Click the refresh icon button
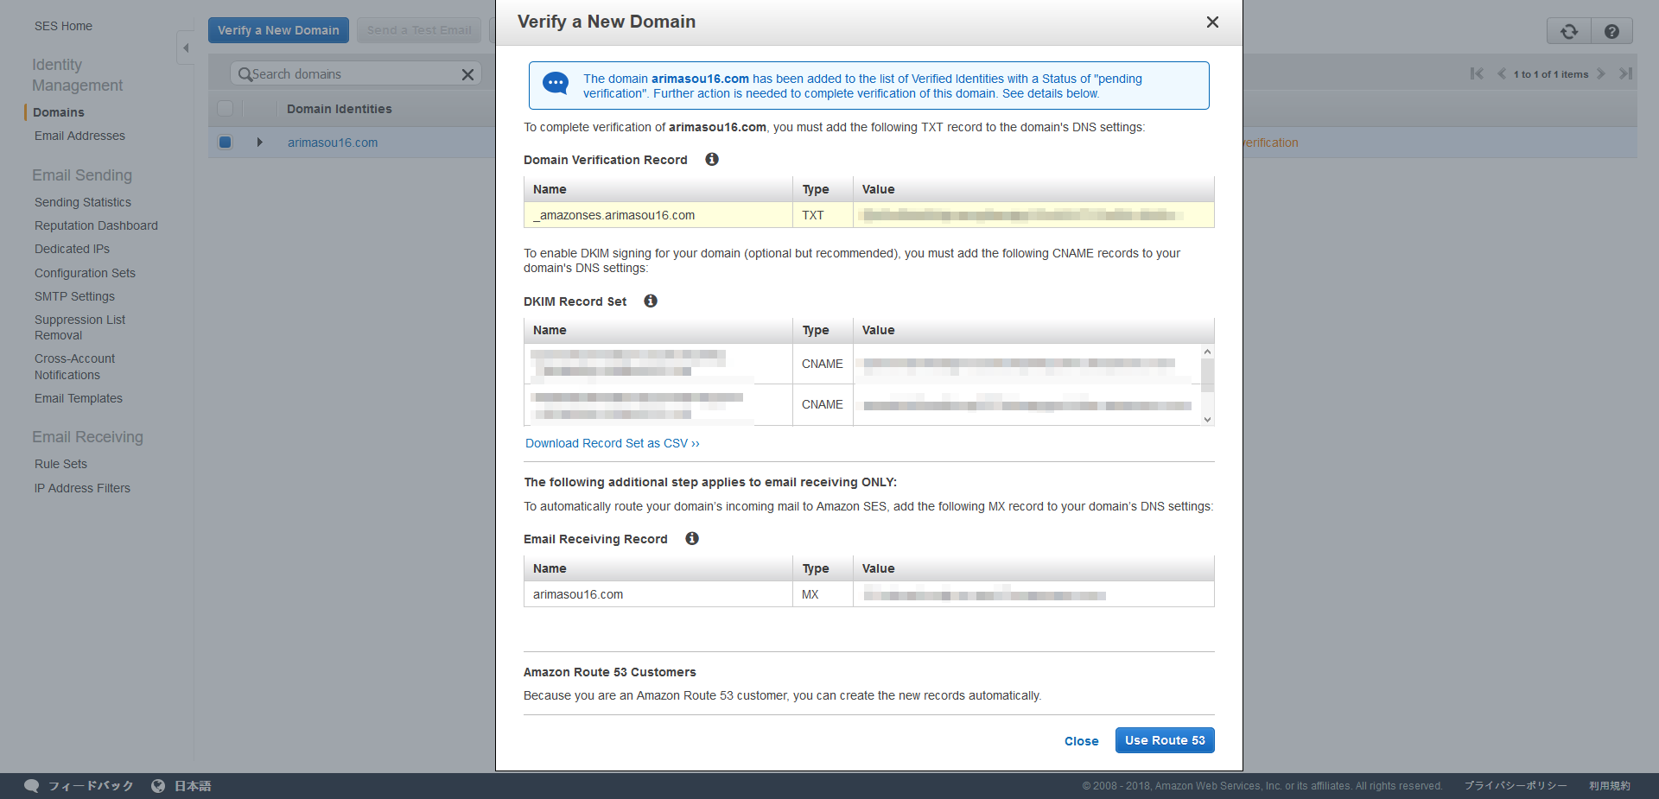This screenshot has width=1659, height=799. point(1569,31)
